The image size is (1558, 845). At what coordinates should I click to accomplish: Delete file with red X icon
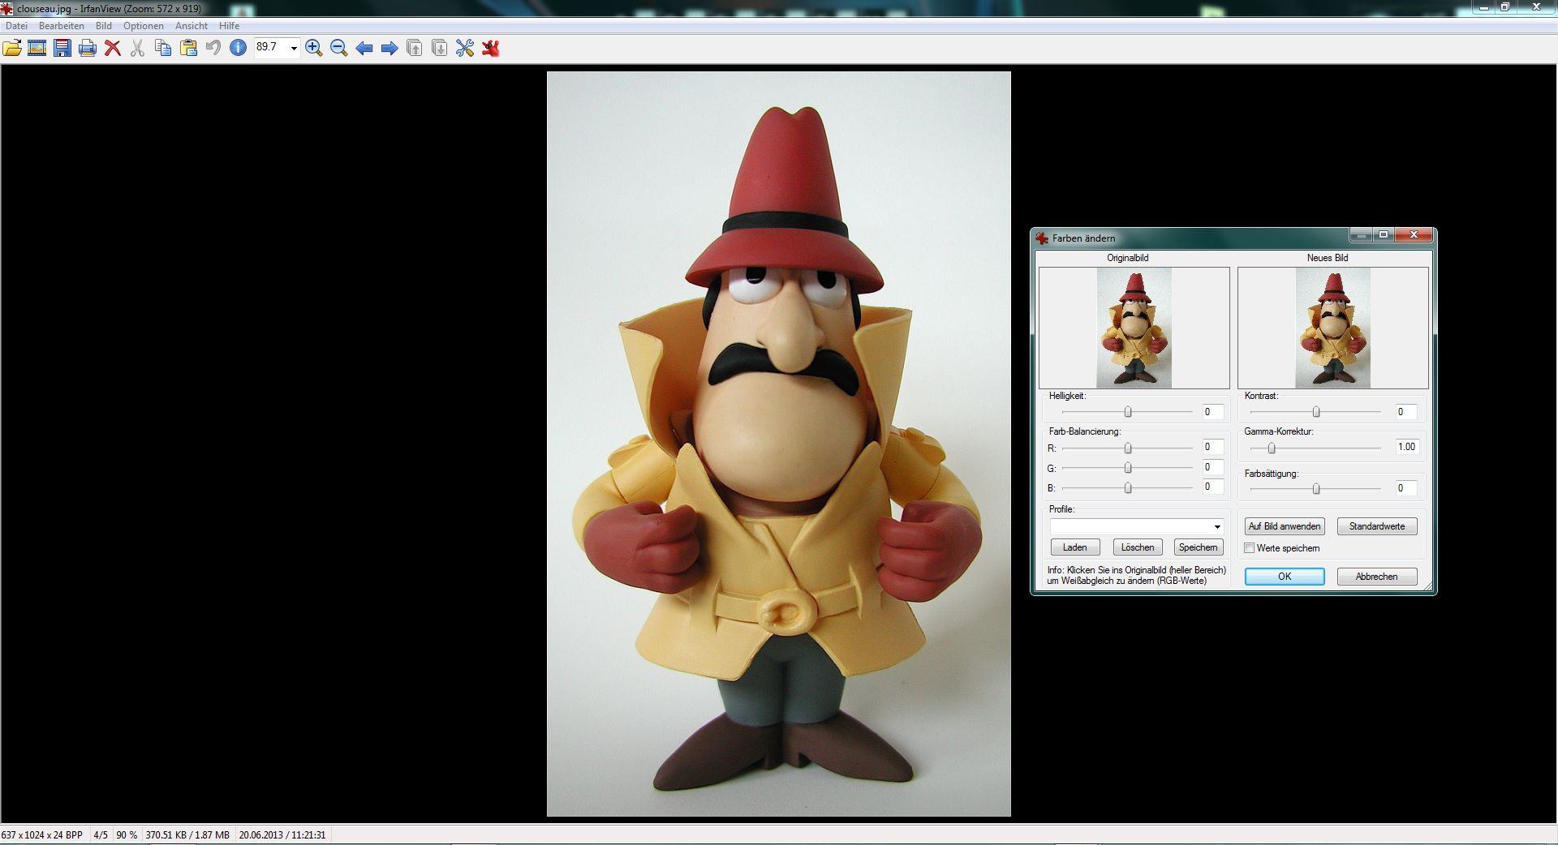(x=113, y=49)
